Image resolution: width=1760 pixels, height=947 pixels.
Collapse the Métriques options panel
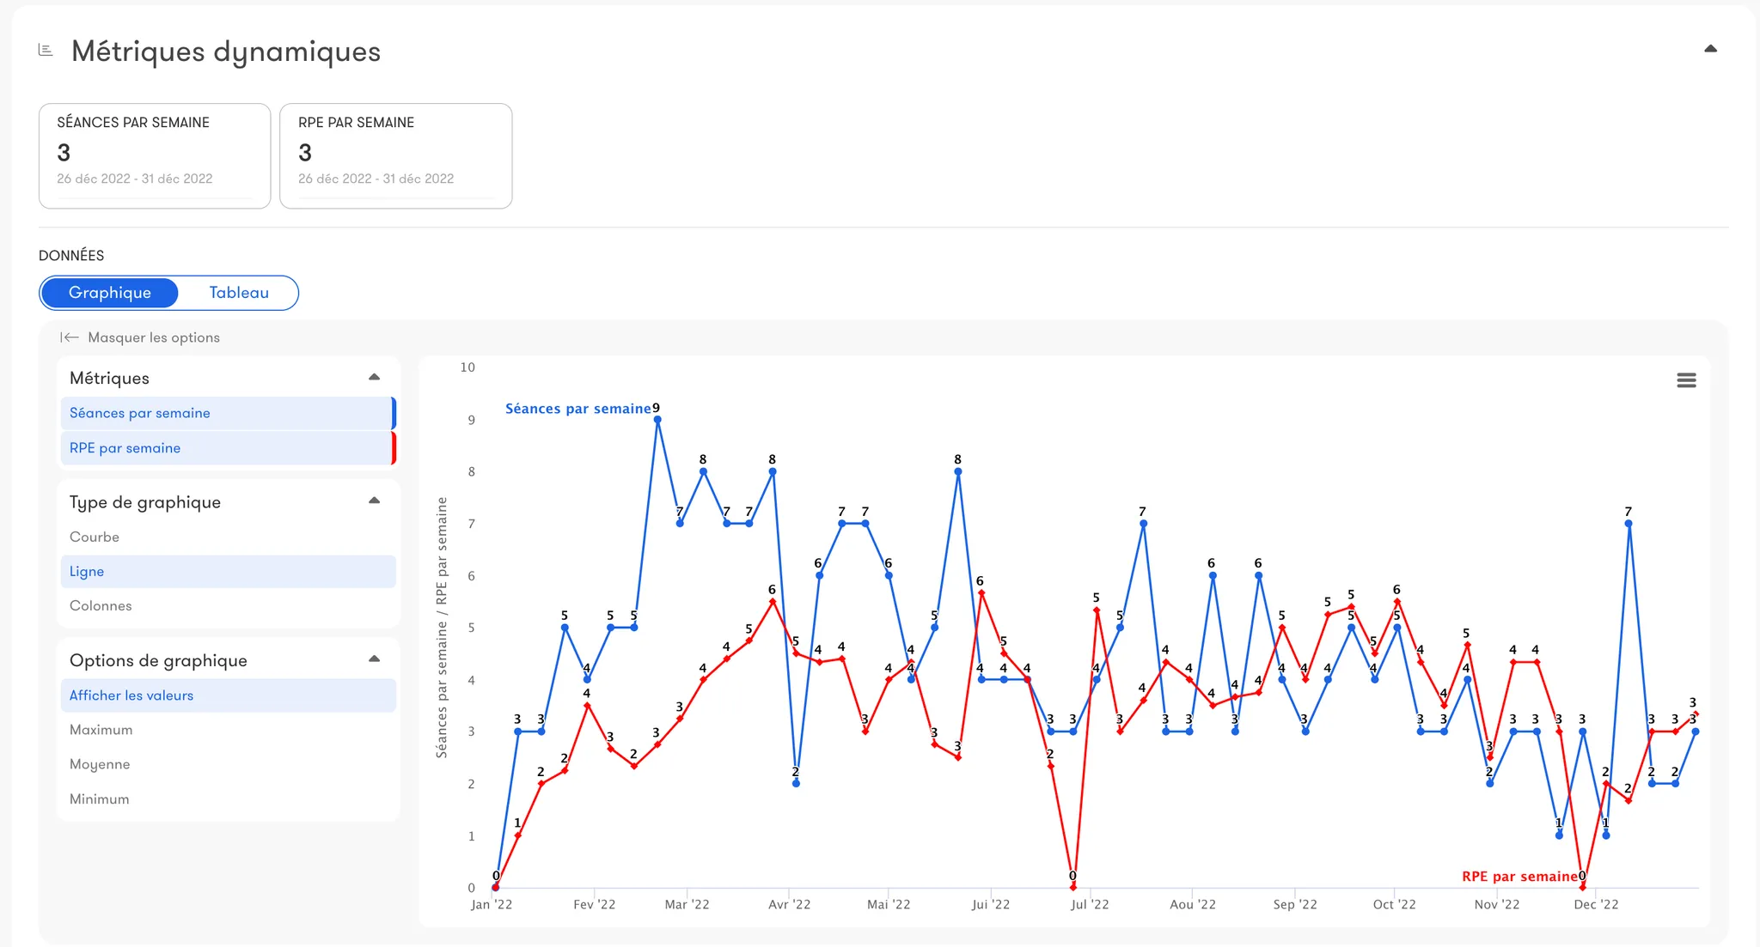[x=374, y=378]
